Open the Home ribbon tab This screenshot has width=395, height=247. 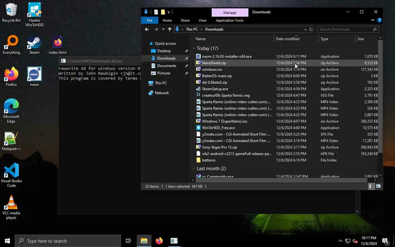tap(167, 20)
